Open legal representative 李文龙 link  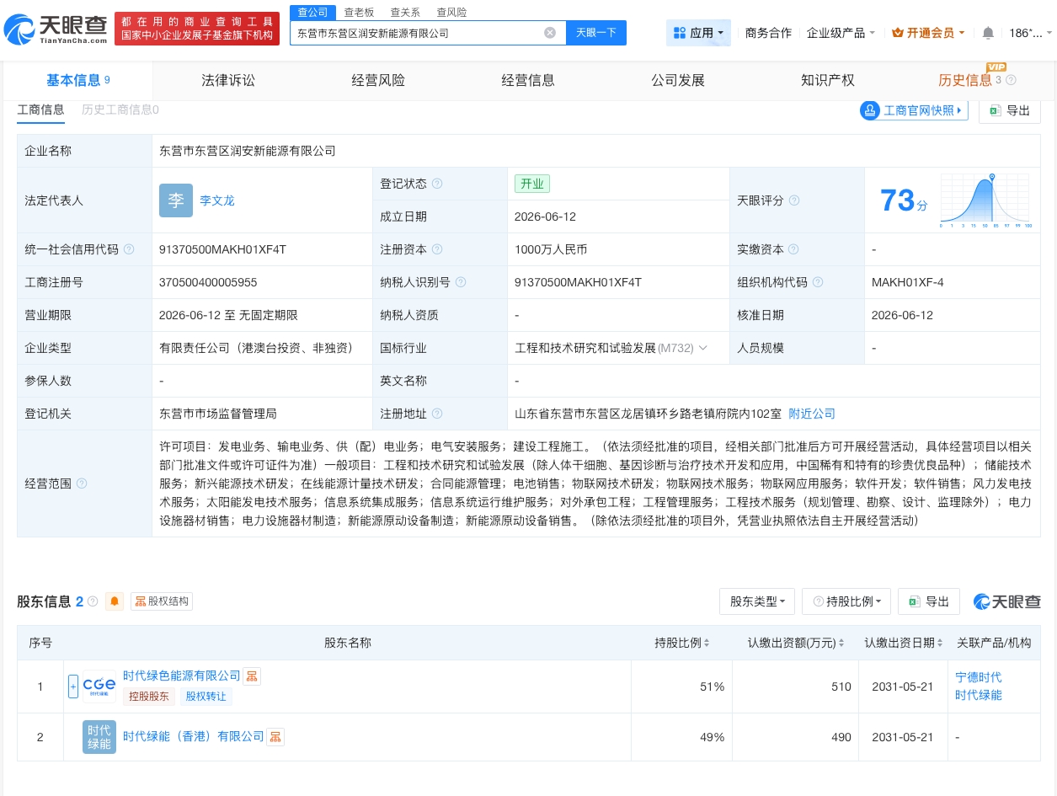[x=217, y=200]
